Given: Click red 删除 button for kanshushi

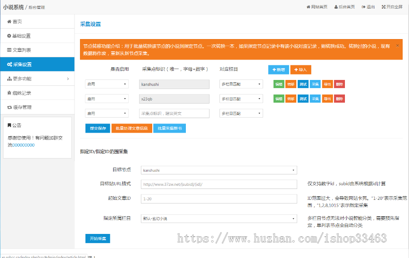Looking at the screenshot, I should coord(339,84).
